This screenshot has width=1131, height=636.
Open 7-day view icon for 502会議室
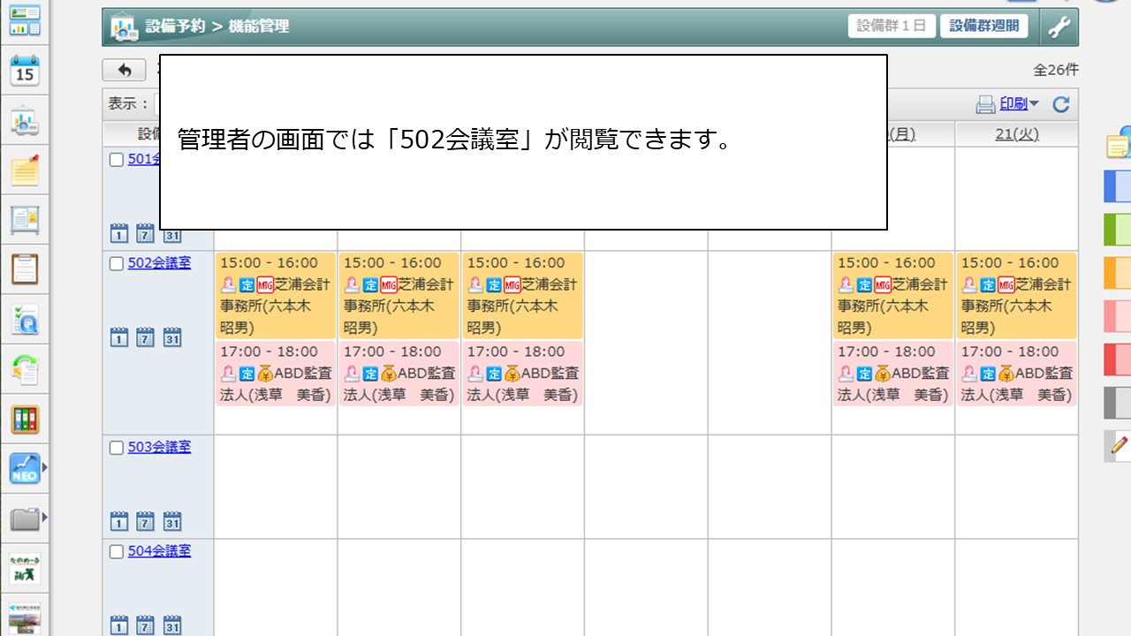(x=146, y=337)
